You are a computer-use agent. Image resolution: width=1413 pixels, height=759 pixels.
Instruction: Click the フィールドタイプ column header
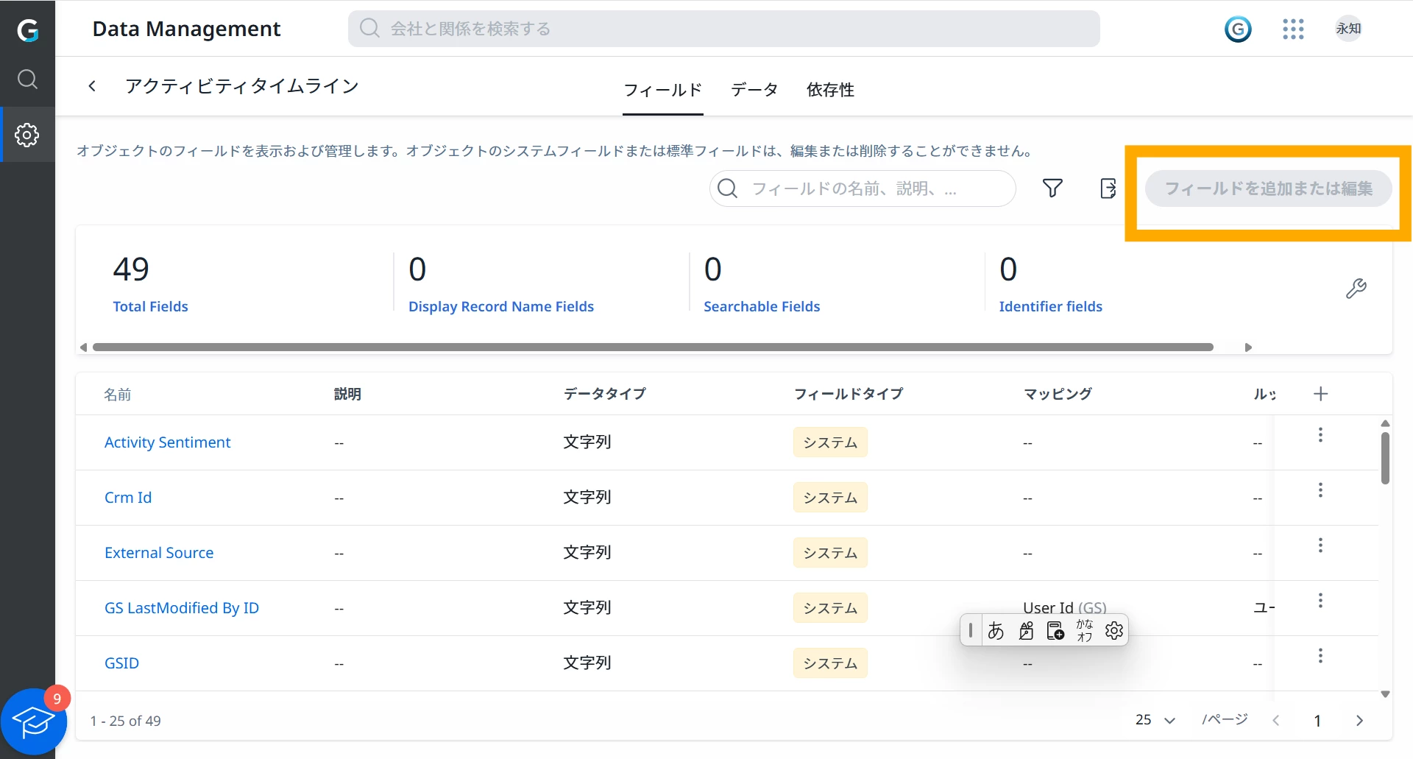coord(849,394)
